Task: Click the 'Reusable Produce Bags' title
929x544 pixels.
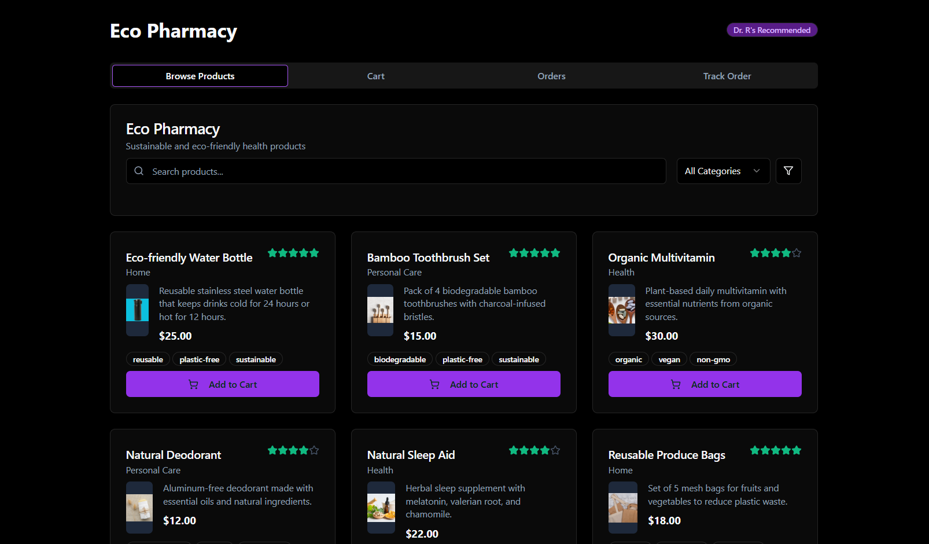Action: coord(666,455)
